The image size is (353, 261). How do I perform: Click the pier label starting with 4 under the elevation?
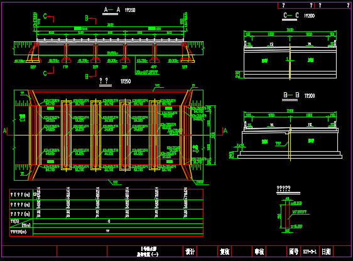coord(153,67)
